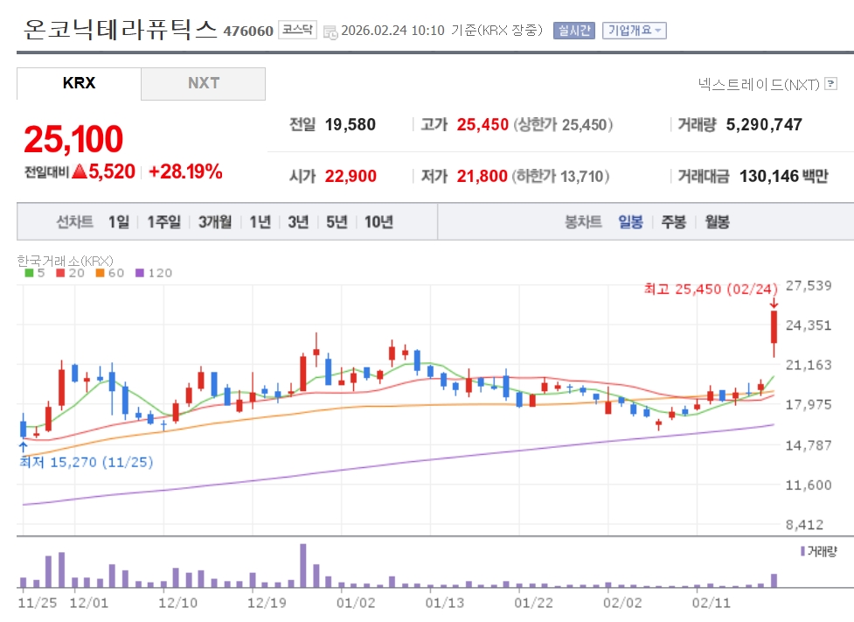854x622 pixels.
Task: Click the calendar icon before the date
Action: tap(330, 31)
